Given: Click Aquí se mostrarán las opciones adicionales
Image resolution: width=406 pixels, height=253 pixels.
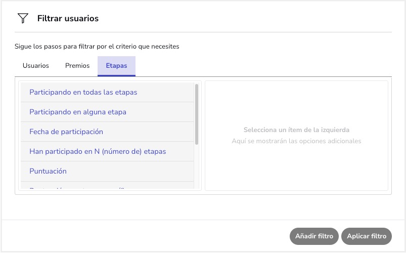Looking at the screenshot, I should click(x=296, y=141).
